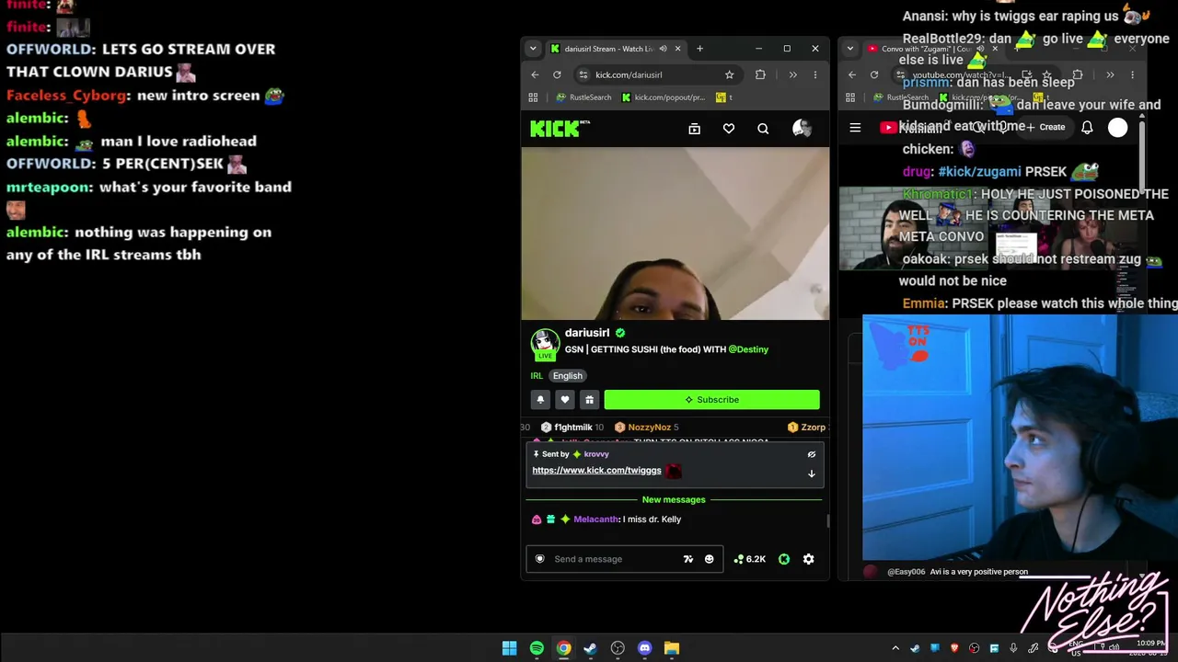The image size is (1178, 662).
Task: Open the Windows Start menu
Action: click(509, 648)
